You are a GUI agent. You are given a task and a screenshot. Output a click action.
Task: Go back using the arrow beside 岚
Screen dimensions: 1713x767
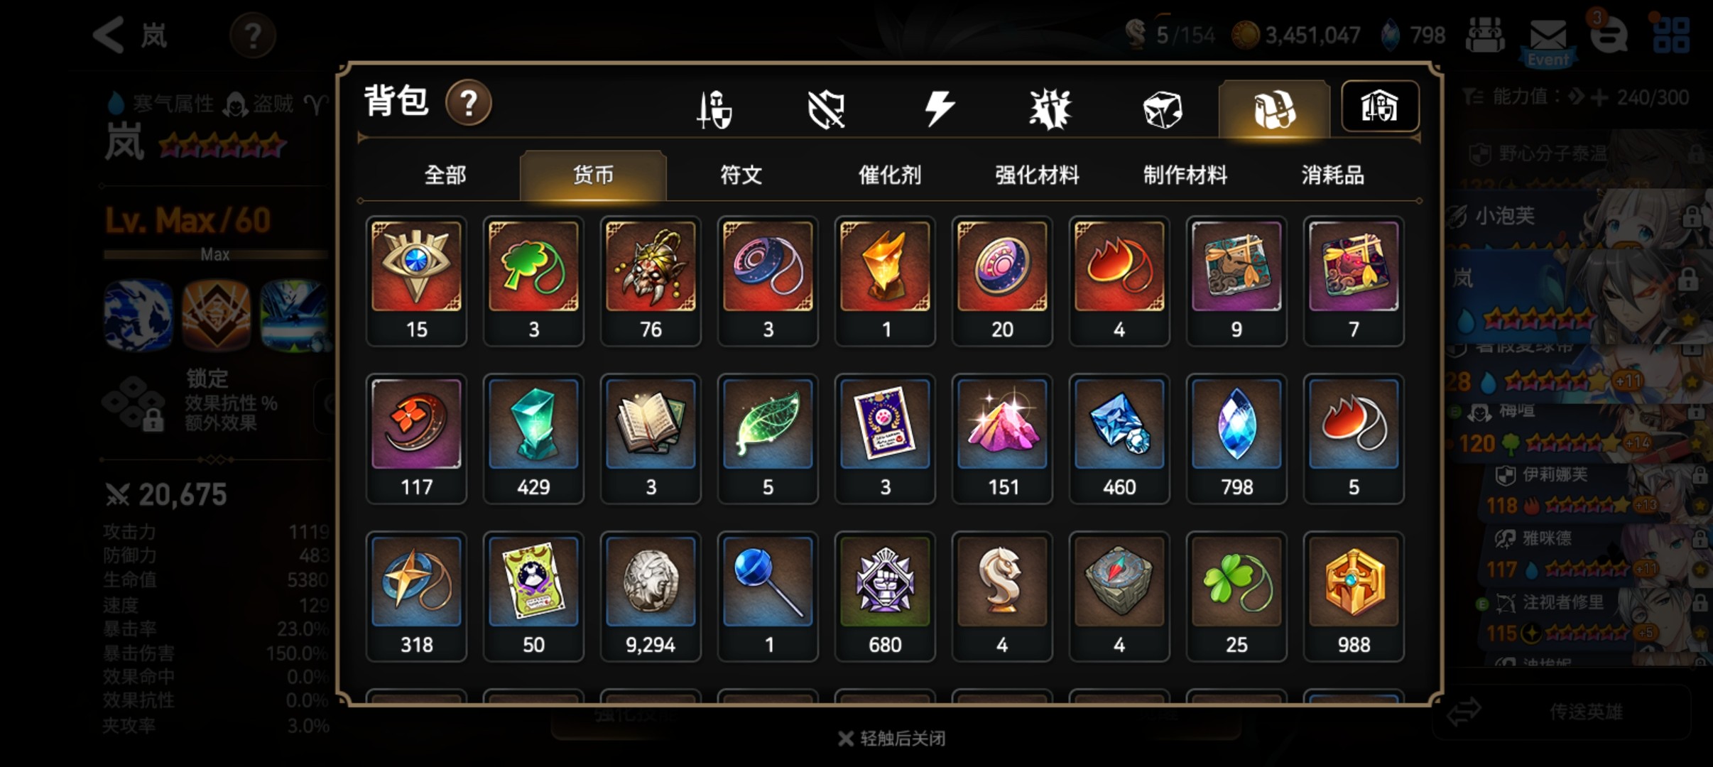[109, 34]
